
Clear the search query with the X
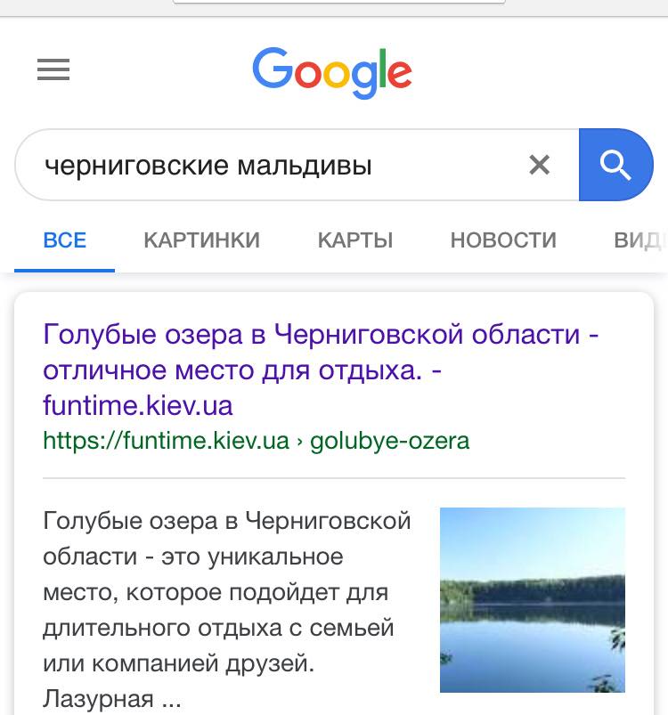(539, 165)
